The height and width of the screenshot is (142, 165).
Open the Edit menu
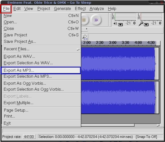(x=17, y=9)
